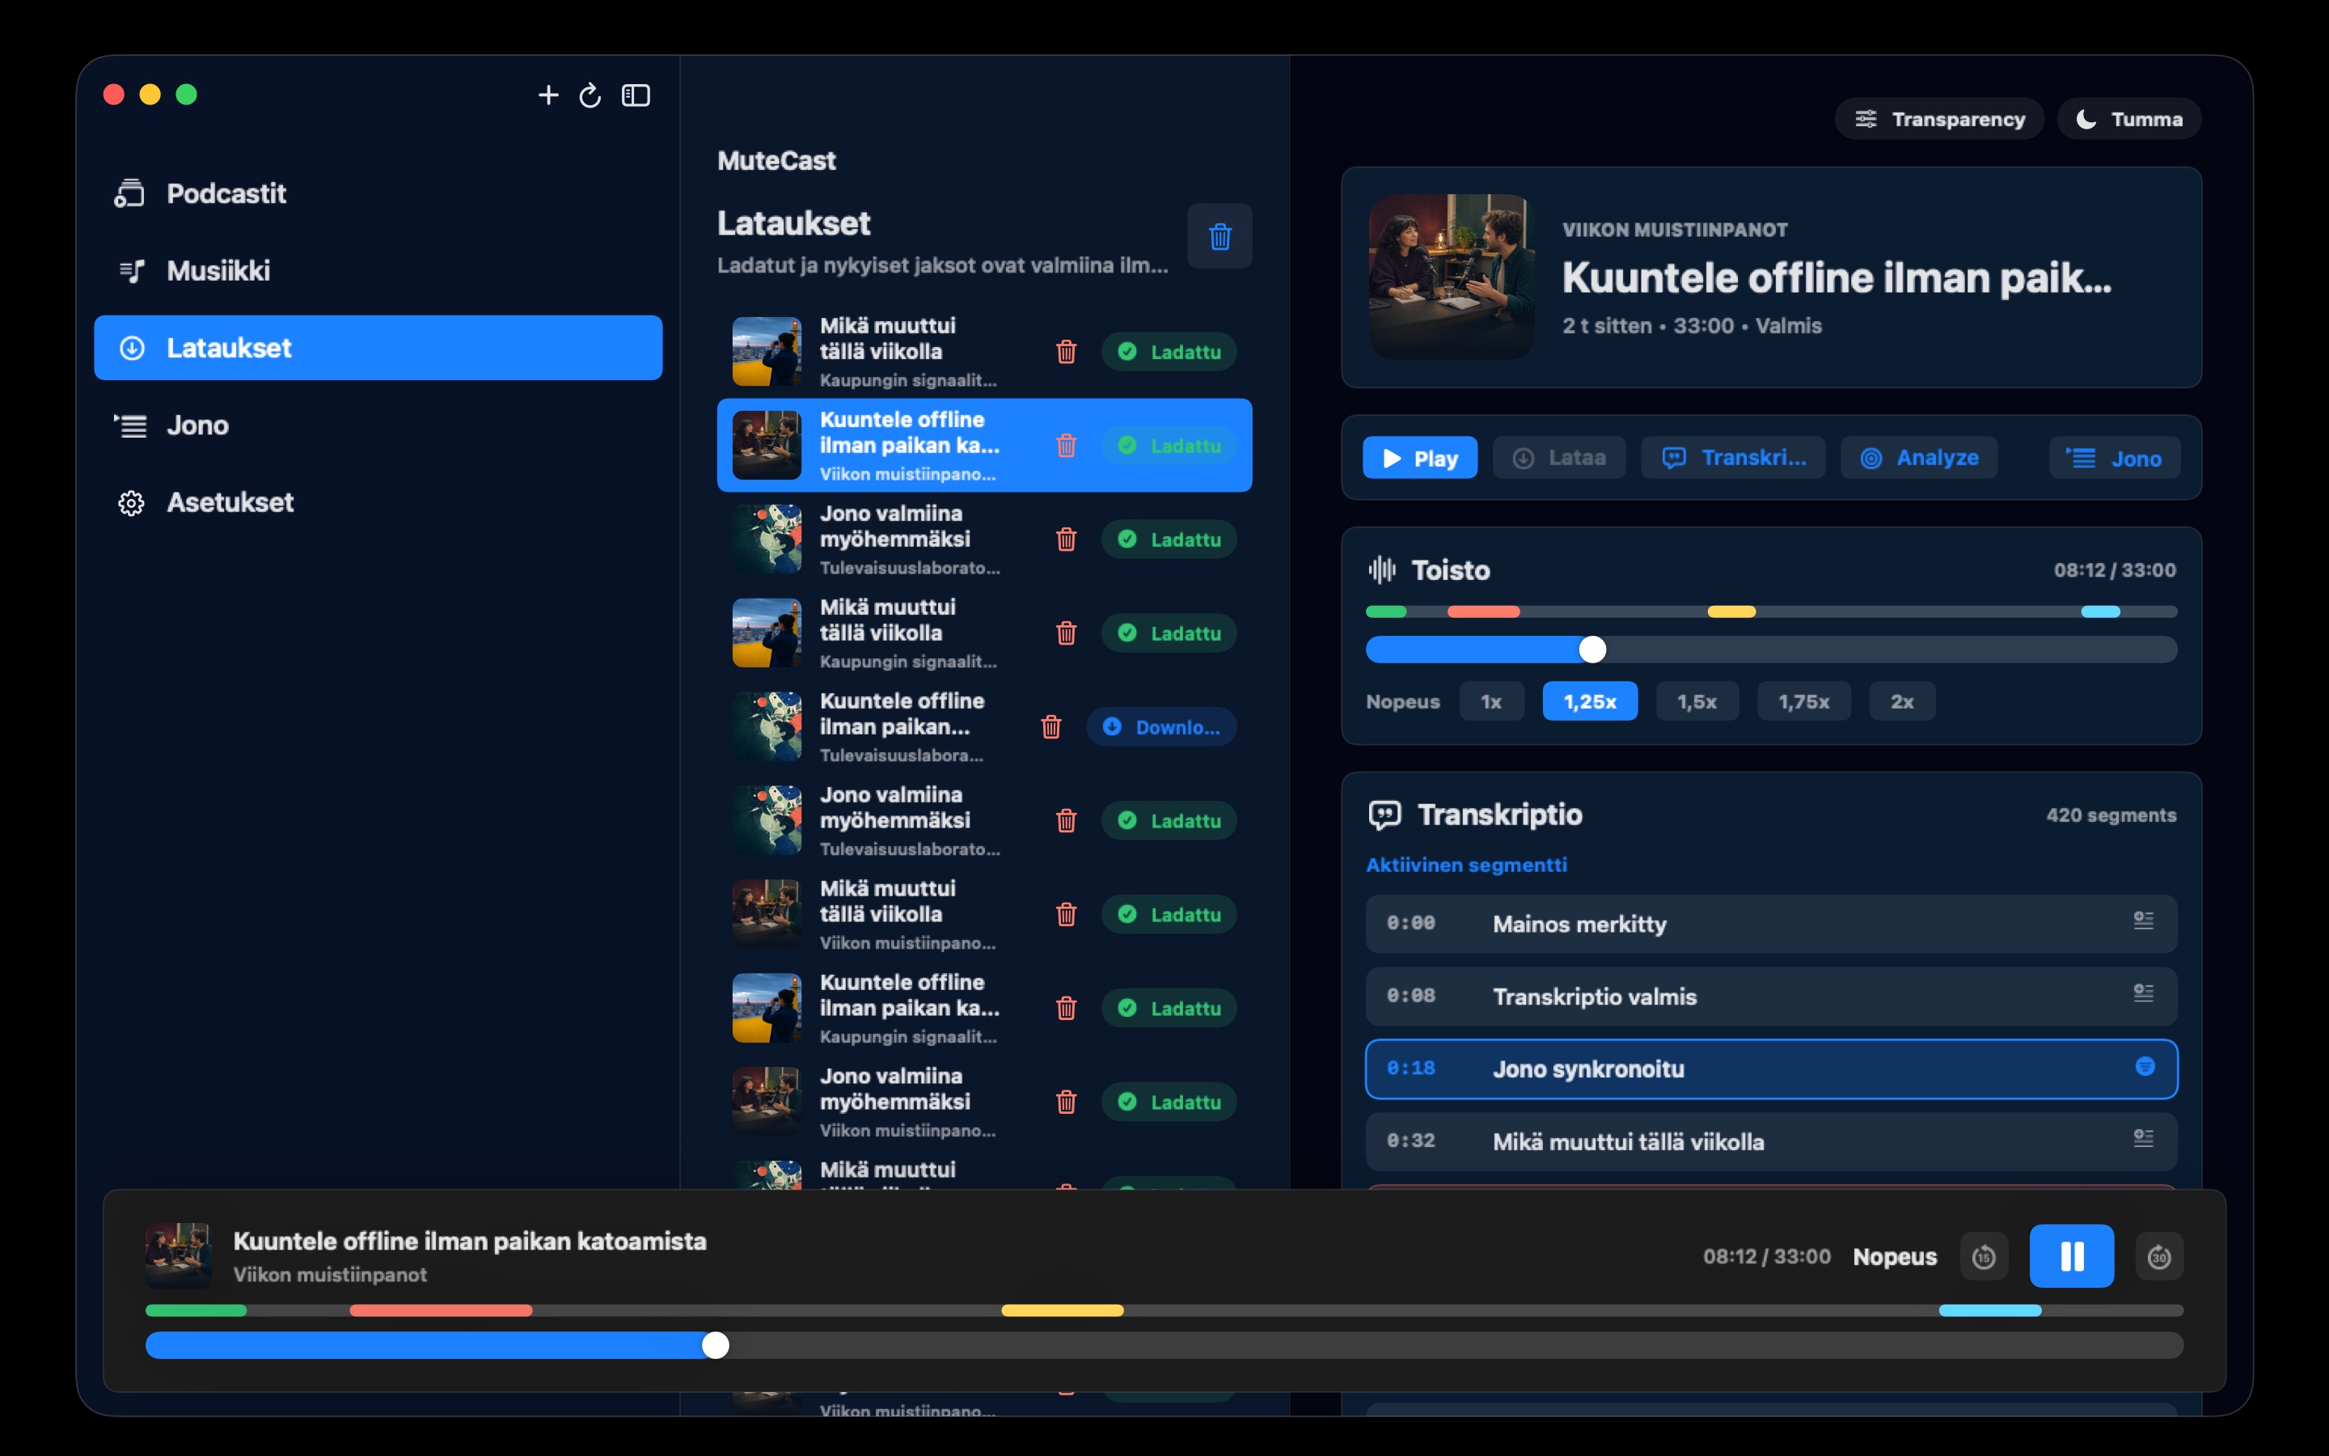Click the red segment marker in Toisto panel

point(1483,612)
